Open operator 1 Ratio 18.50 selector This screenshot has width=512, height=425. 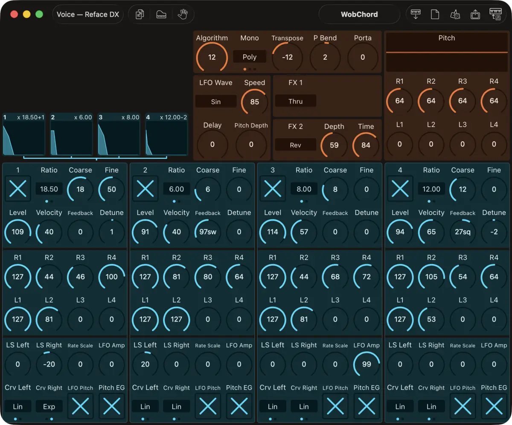(x=49, y=189)
